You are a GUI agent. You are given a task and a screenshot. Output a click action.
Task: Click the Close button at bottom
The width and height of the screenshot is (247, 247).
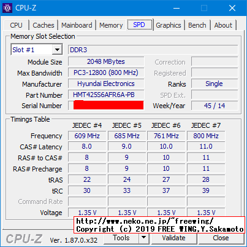point(221,238)
